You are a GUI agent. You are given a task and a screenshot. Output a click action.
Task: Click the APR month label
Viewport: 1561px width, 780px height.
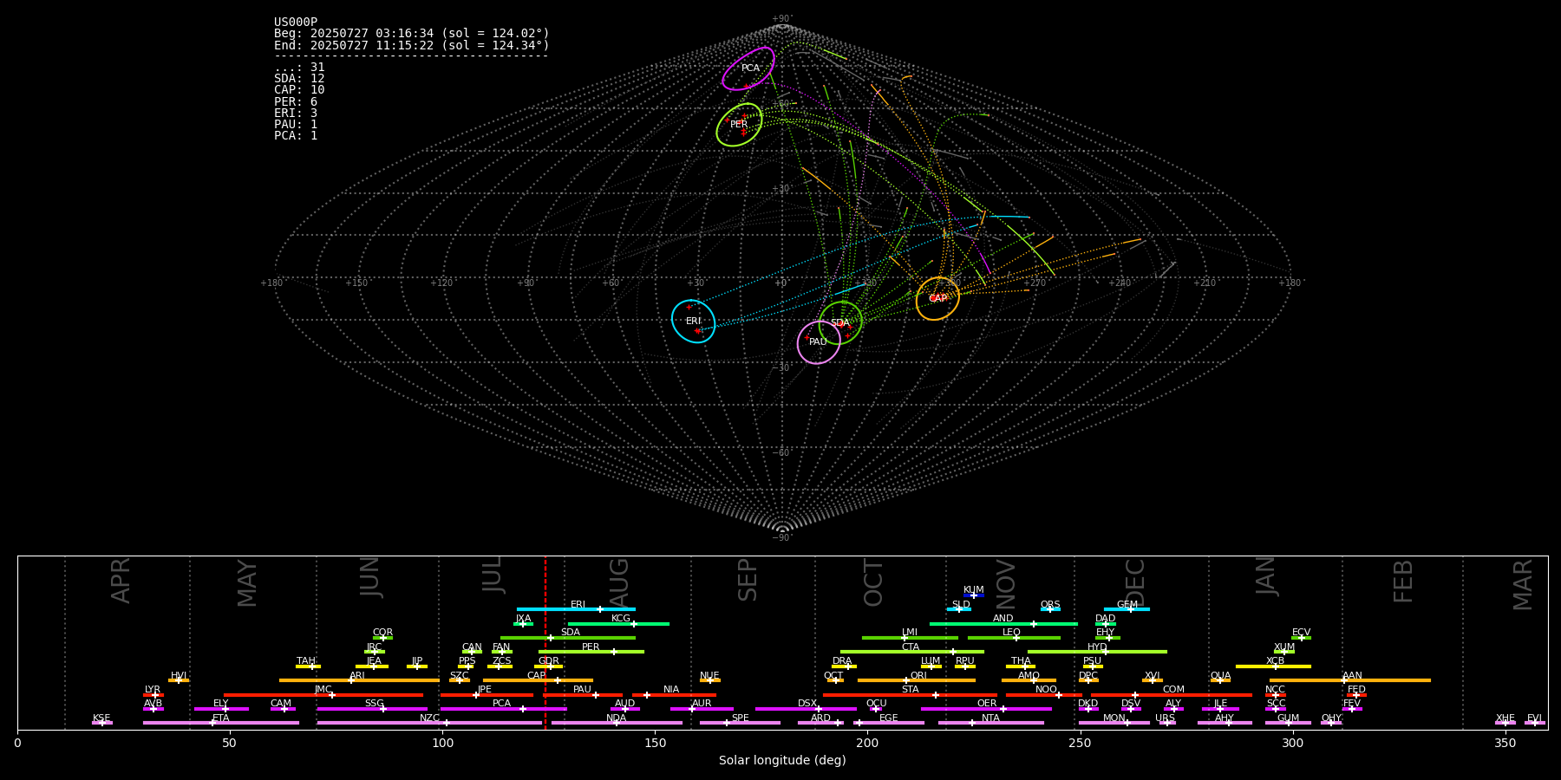(121, 581)
